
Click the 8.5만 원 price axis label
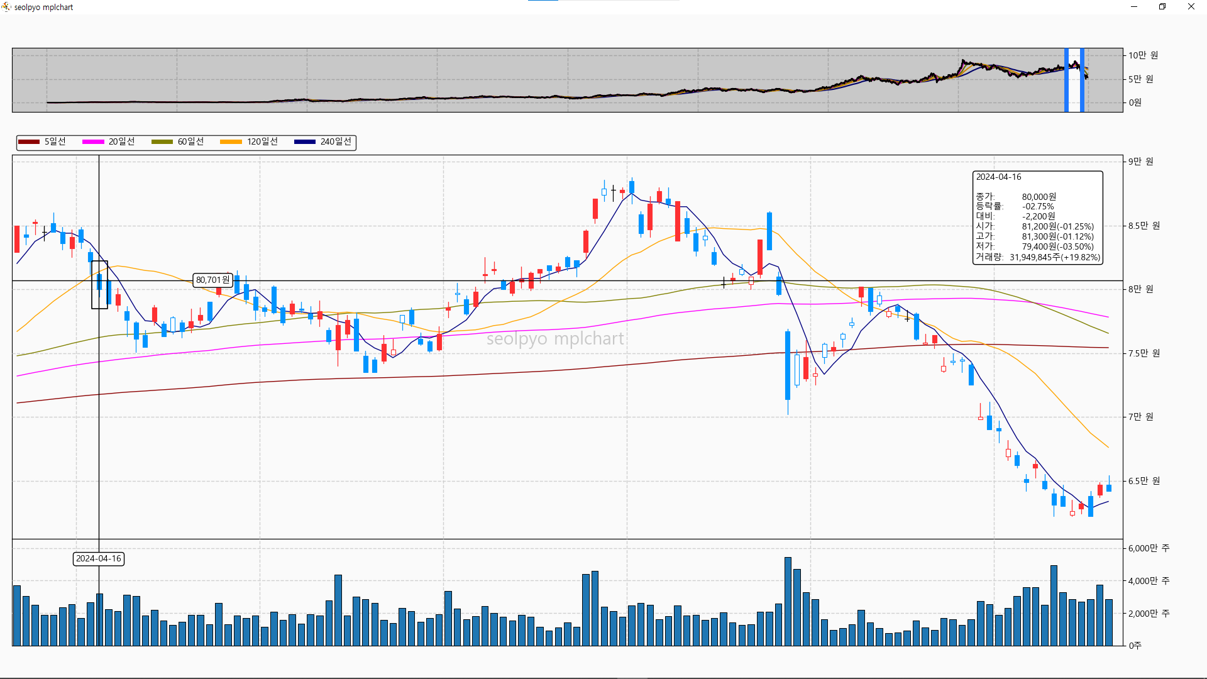coord(1144,226)
